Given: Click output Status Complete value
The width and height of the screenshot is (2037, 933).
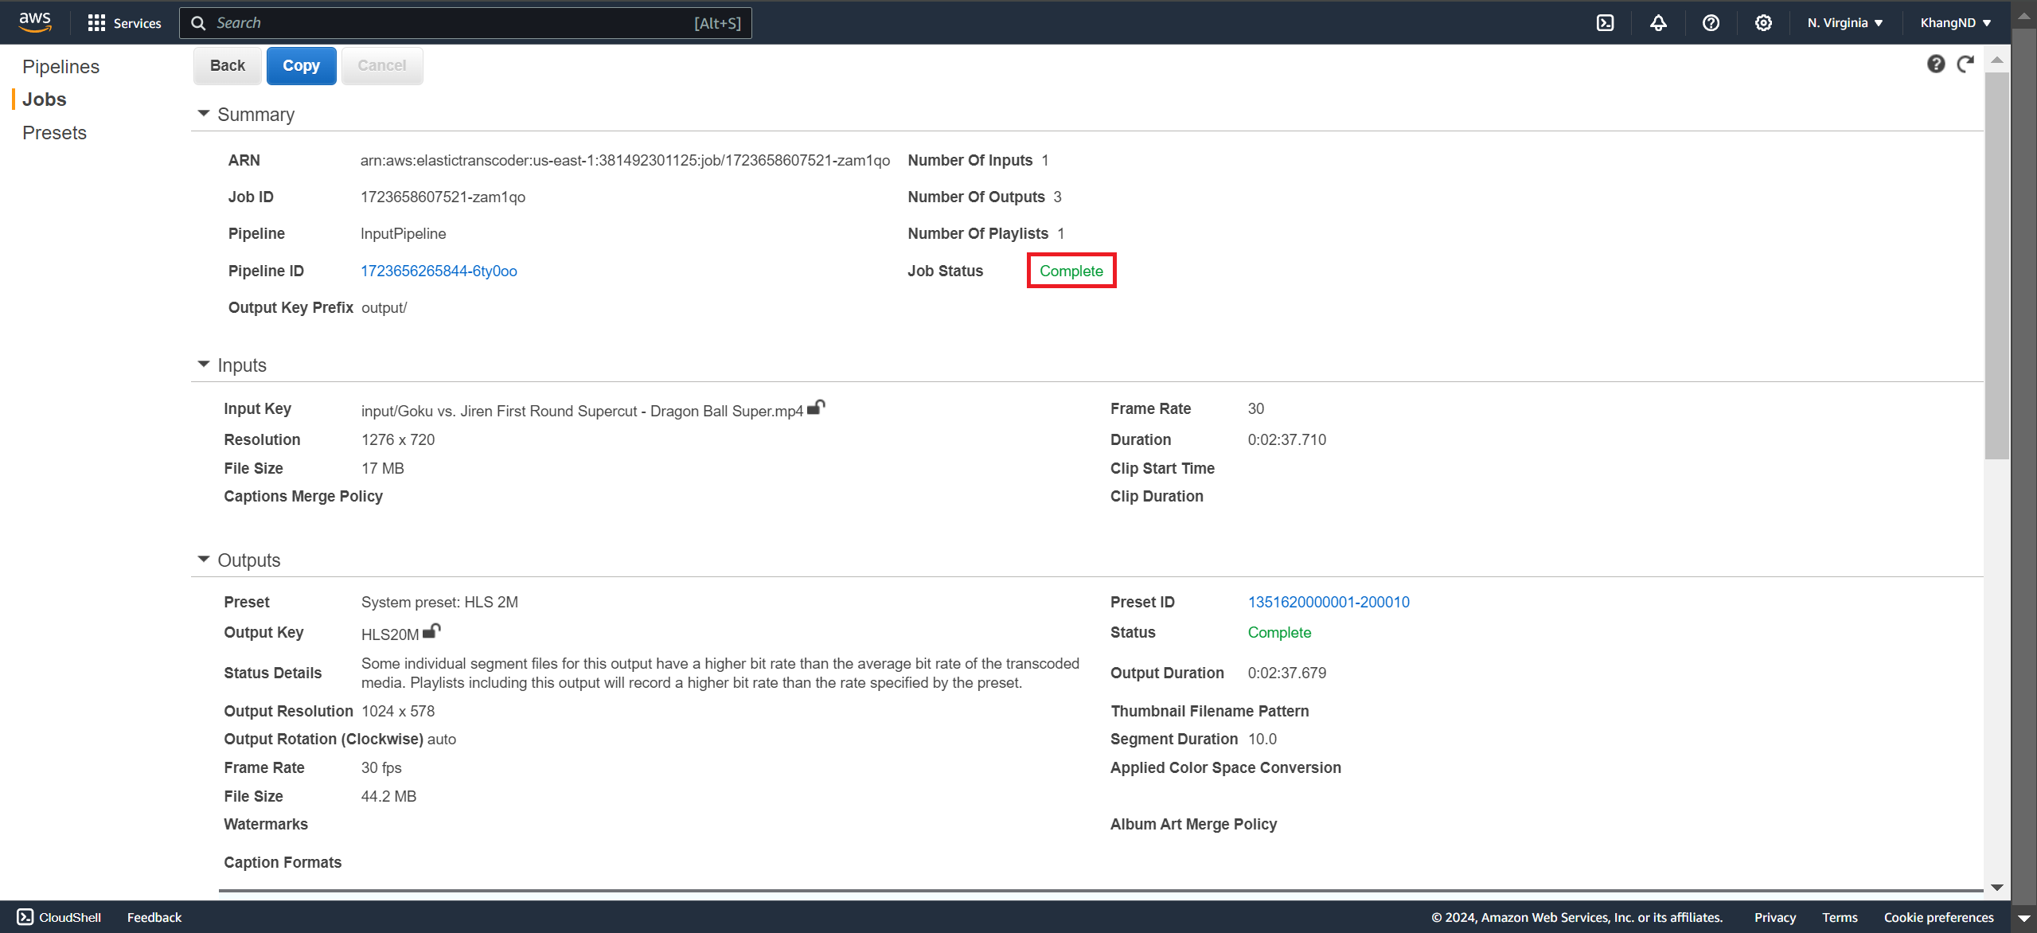Looking at the screenshot, I should (1279, 632).
